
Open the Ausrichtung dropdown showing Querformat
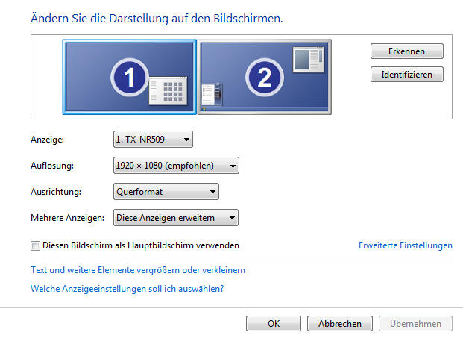coord(166,192)
